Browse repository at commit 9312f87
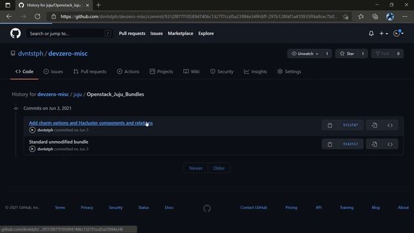 390,125
